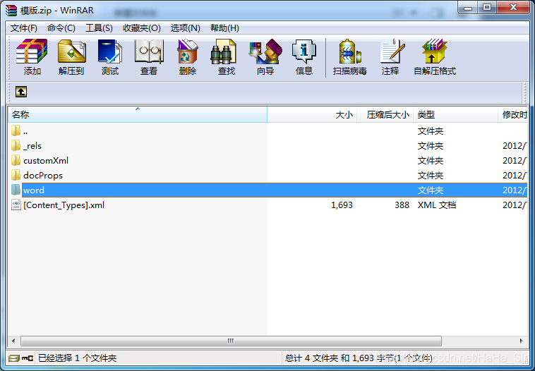Sort by 类型 column header
The height and width of the screenshot is (371, 535).
coord(455,114)
